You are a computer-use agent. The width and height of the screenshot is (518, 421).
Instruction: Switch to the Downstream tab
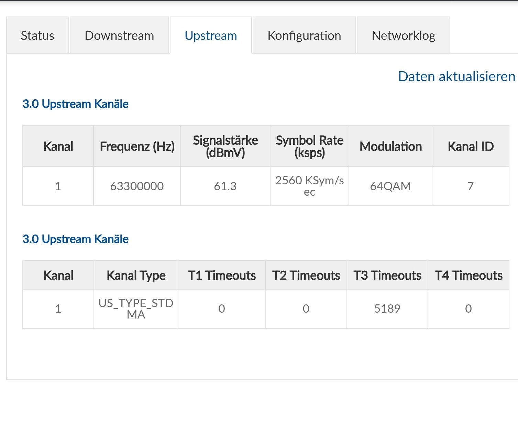tap(119, 35)
